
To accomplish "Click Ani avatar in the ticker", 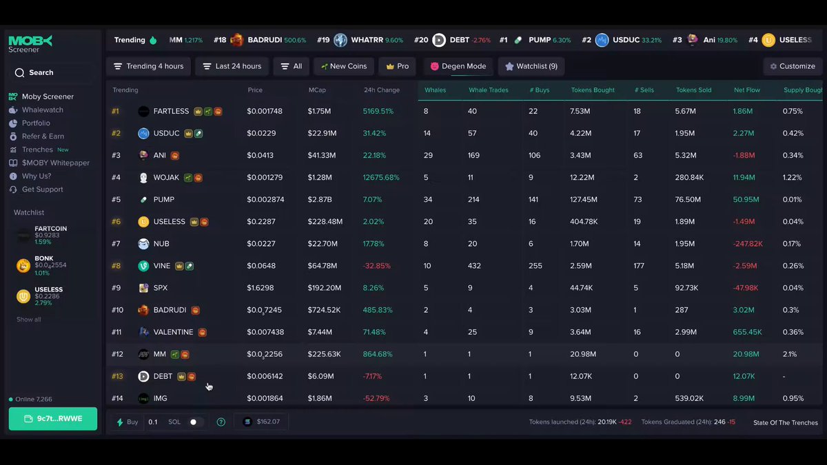I will 693,40.
